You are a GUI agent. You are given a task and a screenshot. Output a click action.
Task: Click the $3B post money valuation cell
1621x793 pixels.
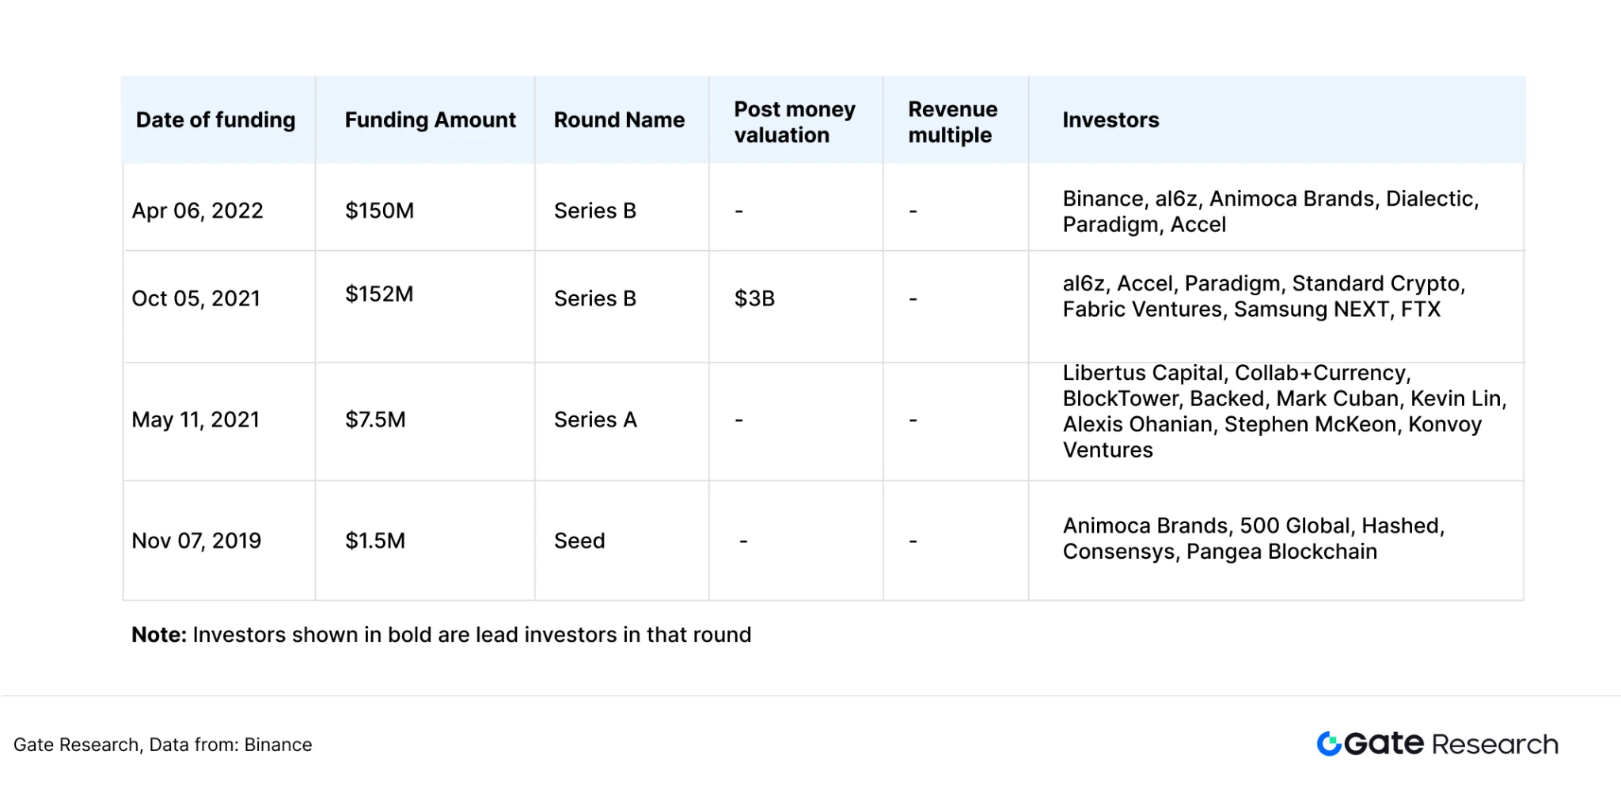(754, 299)
